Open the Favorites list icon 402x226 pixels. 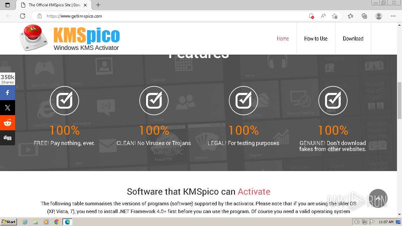tap(350, 16)
